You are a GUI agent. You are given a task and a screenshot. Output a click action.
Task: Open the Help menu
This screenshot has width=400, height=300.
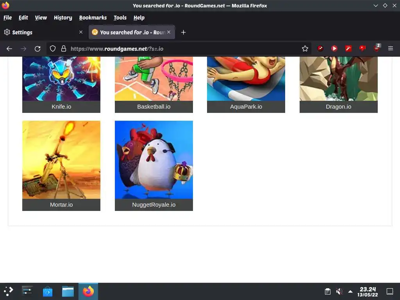pos(139,18)
